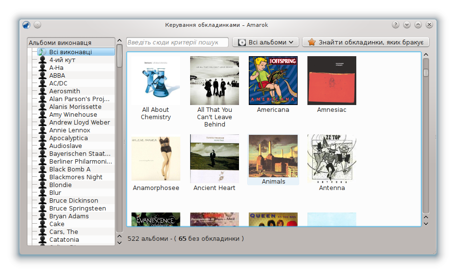This screenshot has height=274, width=456.
Task: Select Blackmores Night artist
Action: pos(76,177)
